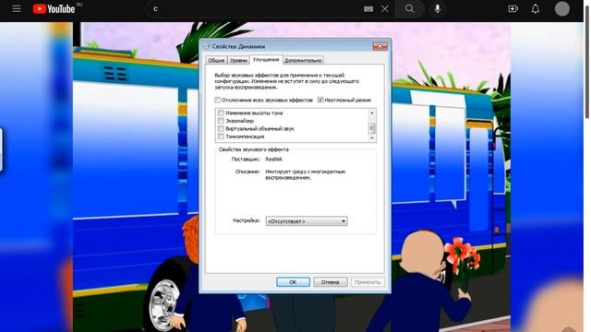Open the create video camera icon
The width and height of the screenshot is (591, 332).
(x=513, y=8)
